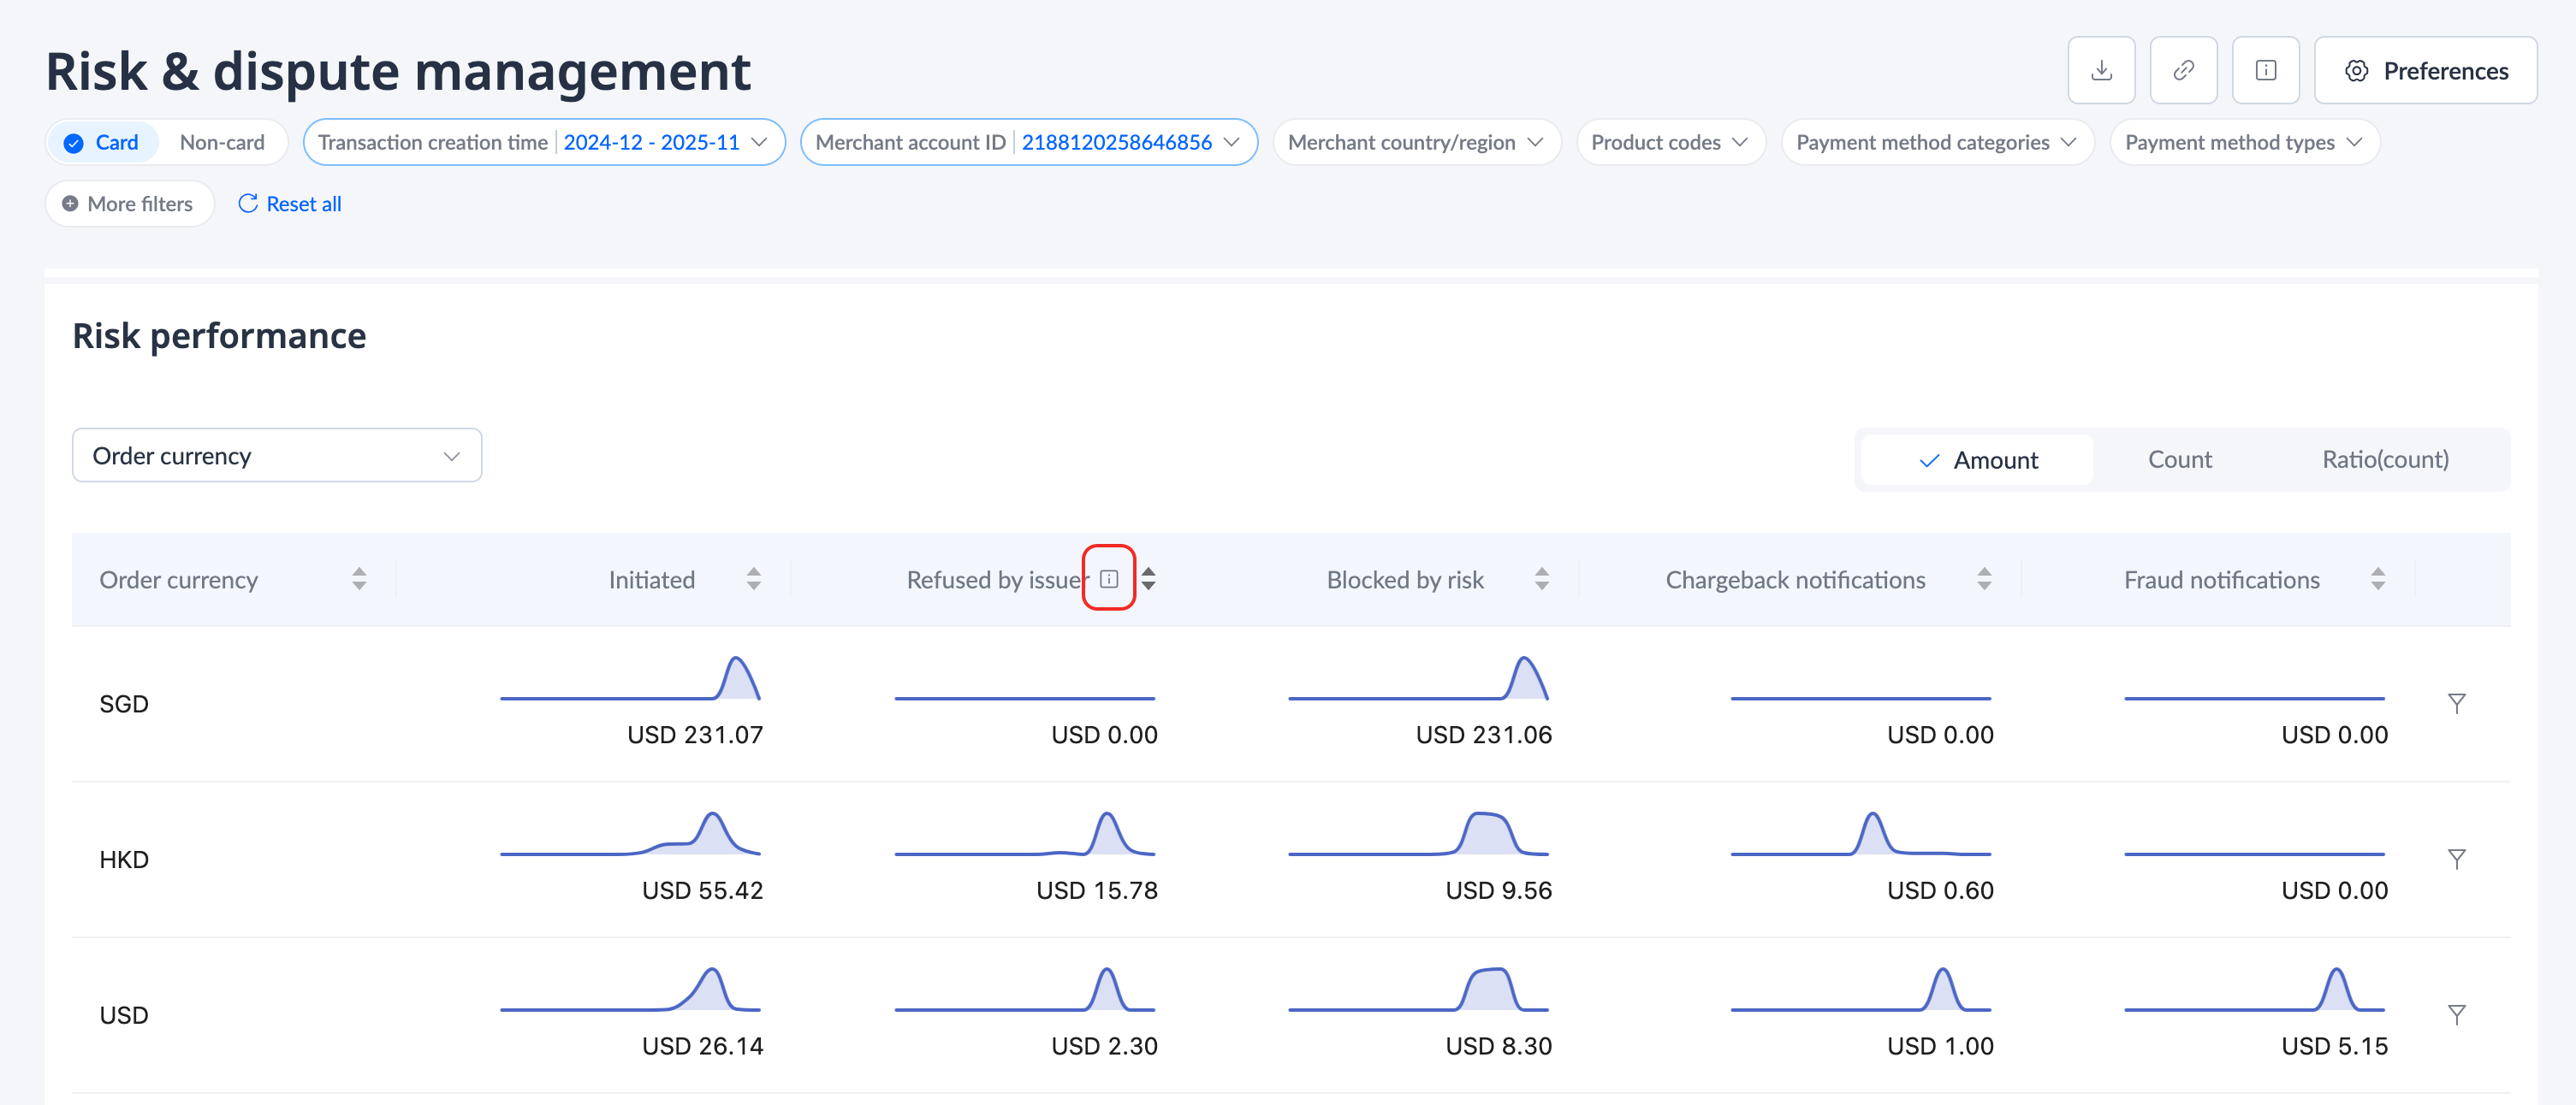This screenshot has width=2576, height=1105.
Task: Click the filter funnel icon for HKD row
Action: [2456, 860]
